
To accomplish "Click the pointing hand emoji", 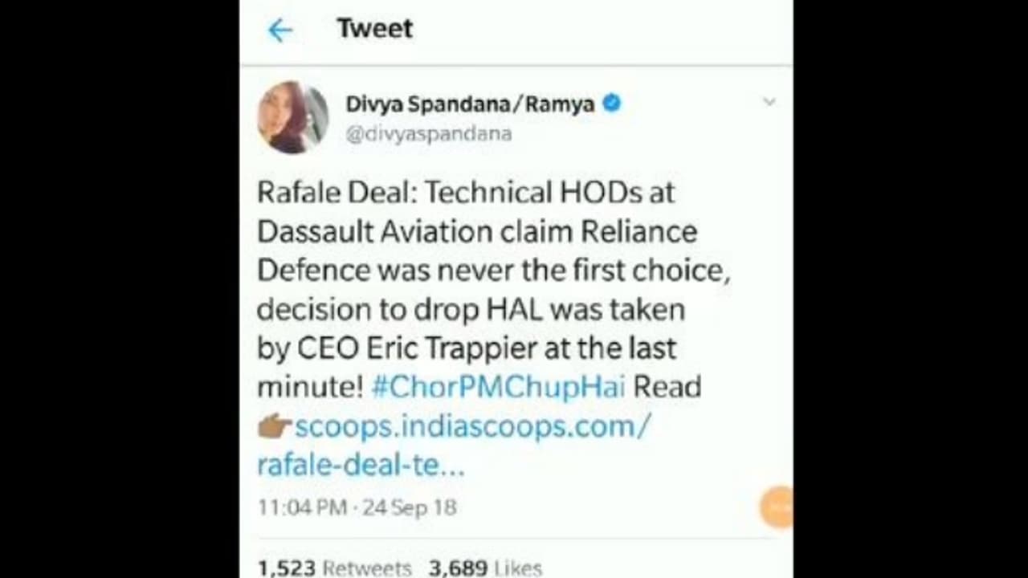I will pos(275,426).
